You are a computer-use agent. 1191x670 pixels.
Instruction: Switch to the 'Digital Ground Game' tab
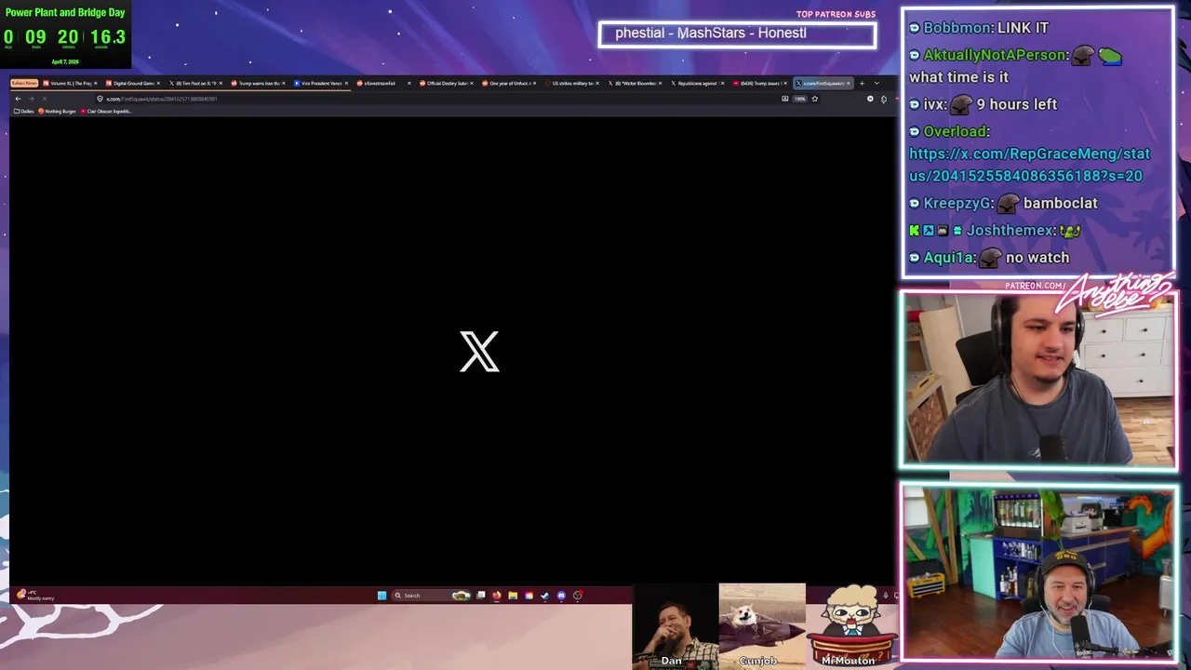point(133,83)
